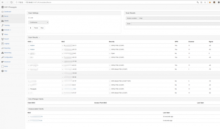
Task: Click the second Hidden SSID link
Action: (32, 49)
